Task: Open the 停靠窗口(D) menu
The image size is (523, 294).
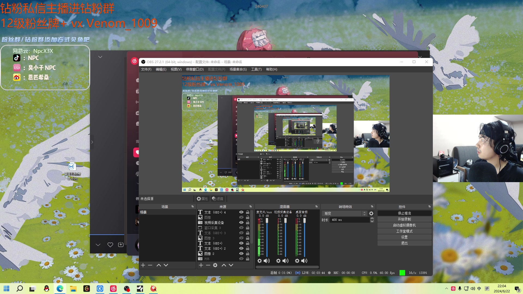Action: (x=195, y=69)
